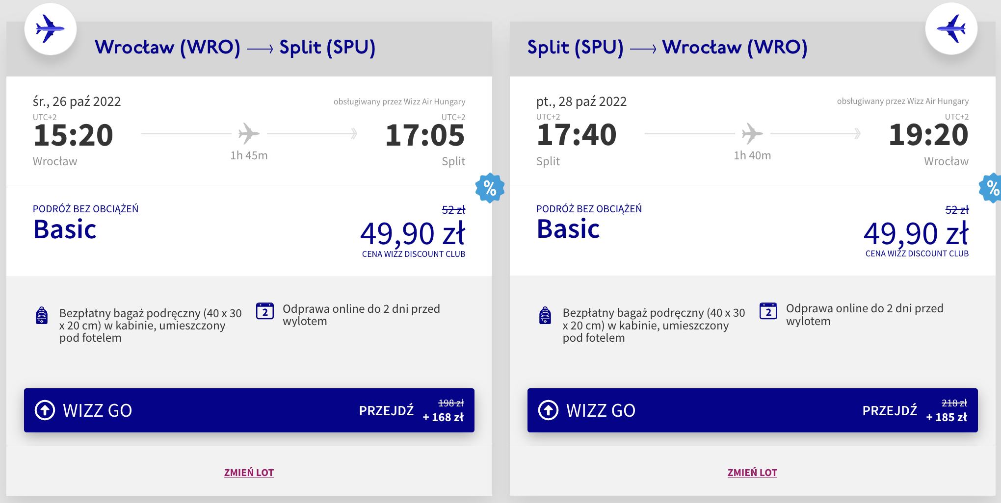Click the backpack baggage icon for Split–Wrocław

point(545,315)
